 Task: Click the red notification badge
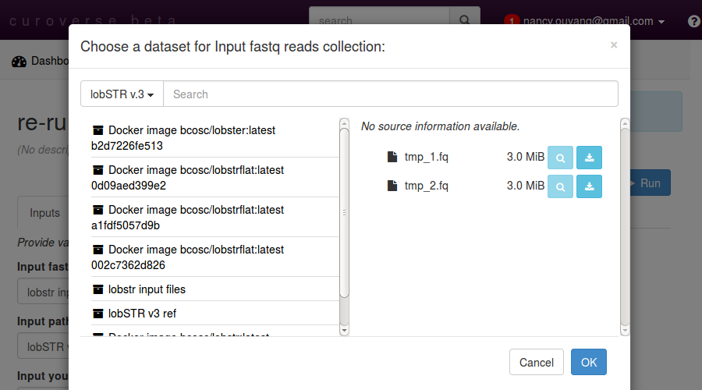click(x=512, y=21)
